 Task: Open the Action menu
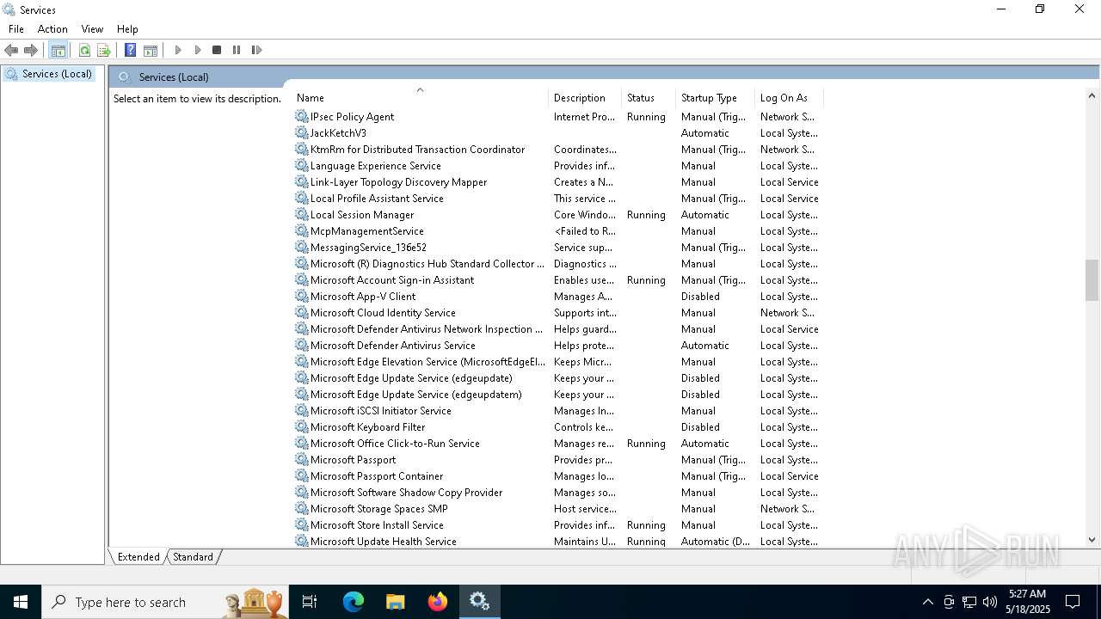pyautogui.click(x=52, y=29)
